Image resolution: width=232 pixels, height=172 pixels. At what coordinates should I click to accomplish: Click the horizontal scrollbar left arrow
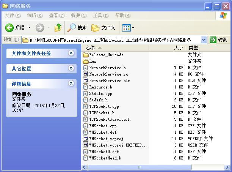[84, 167]
